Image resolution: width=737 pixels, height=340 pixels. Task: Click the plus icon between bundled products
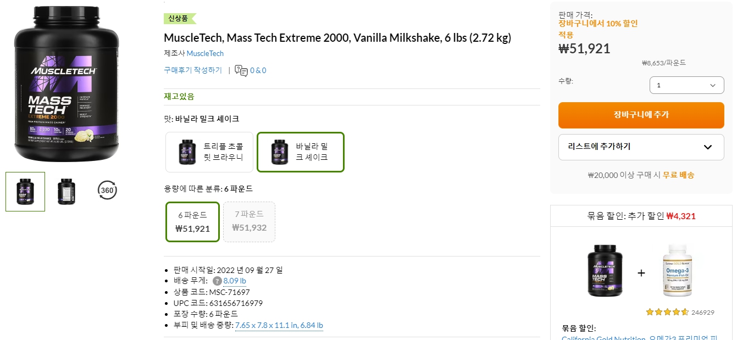tap(641, 272)
